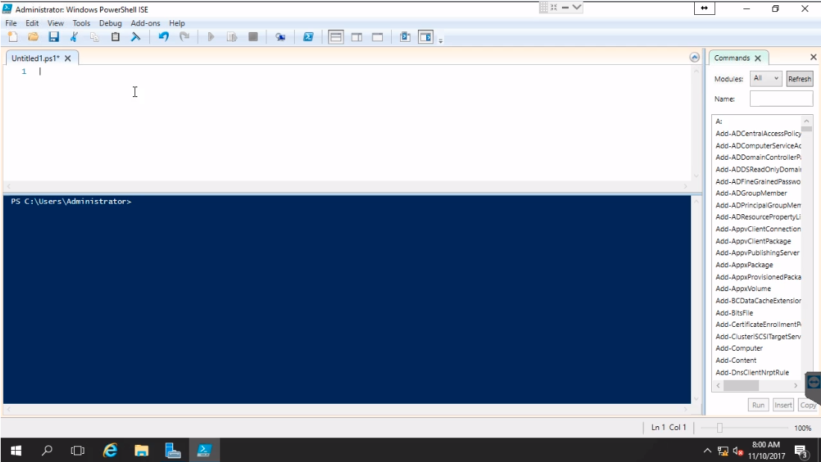Click the New script icon
Image resolution: width=821 pixels, height=462 pixels.
coord(13,37)
